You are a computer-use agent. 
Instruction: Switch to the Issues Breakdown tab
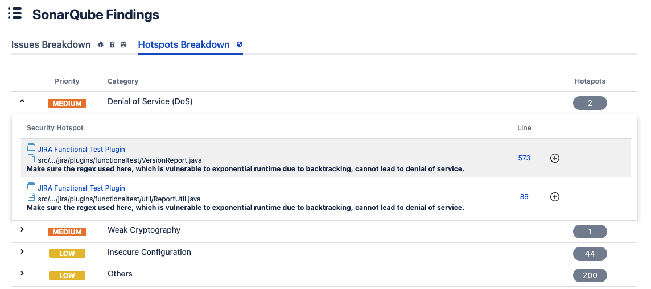pyautogui.click(x=51, y=44)
